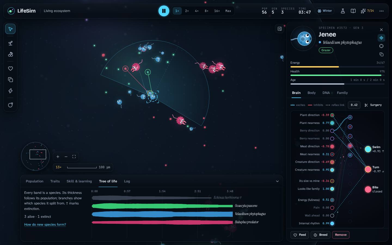
Task: Click the Remove button
Action: (x=341, y=235)
